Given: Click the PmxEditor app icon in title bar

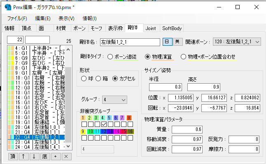Looking at the screenshot, I should click(x=8, y=7).
